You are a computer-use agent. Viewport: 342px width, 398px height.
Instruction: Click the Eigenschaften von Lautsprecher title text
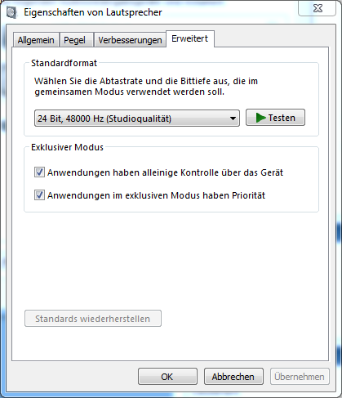coord(93,12)
